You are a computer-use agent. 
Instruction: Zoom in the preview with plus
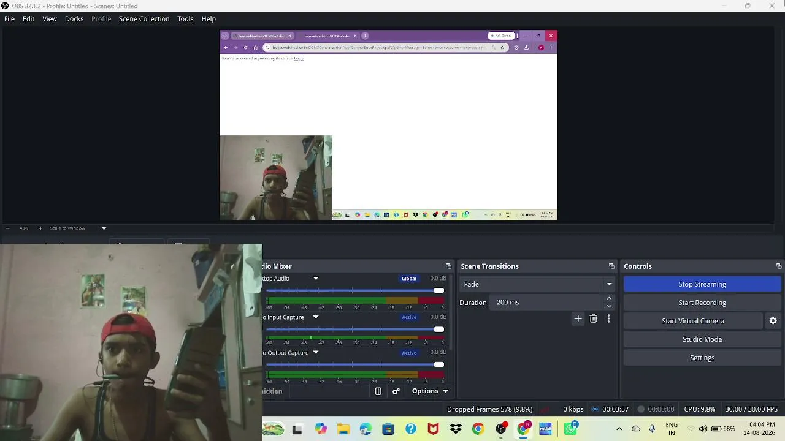[40, 228]
